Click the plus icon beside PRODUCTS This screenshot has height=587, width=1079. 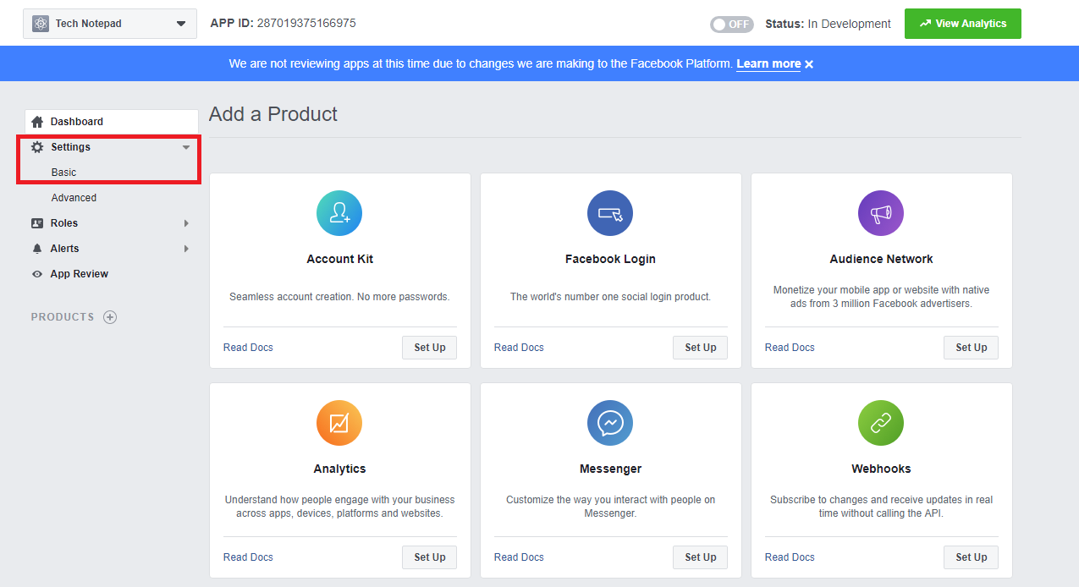pyautogui.click(x=110, y=317)
